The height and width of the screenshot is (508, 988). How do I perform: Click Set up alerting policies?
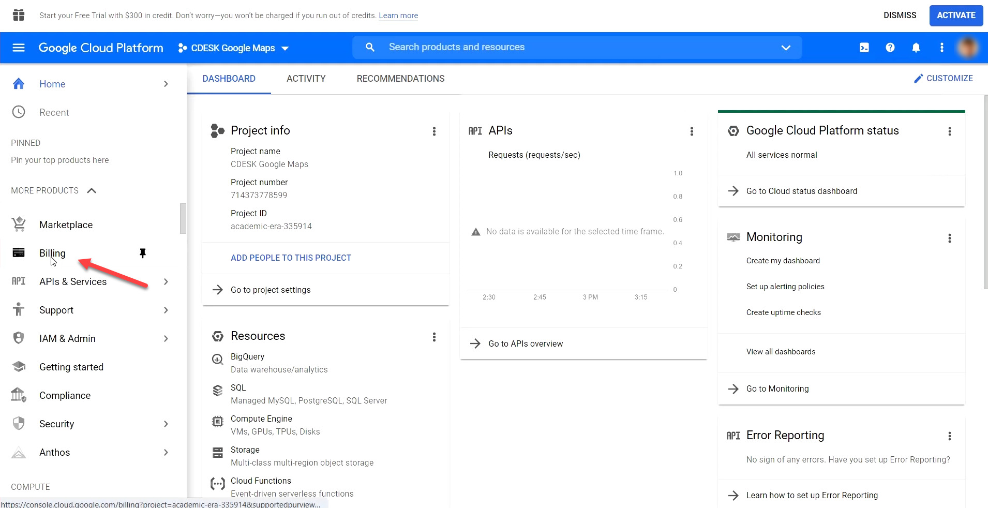(785, 287)
